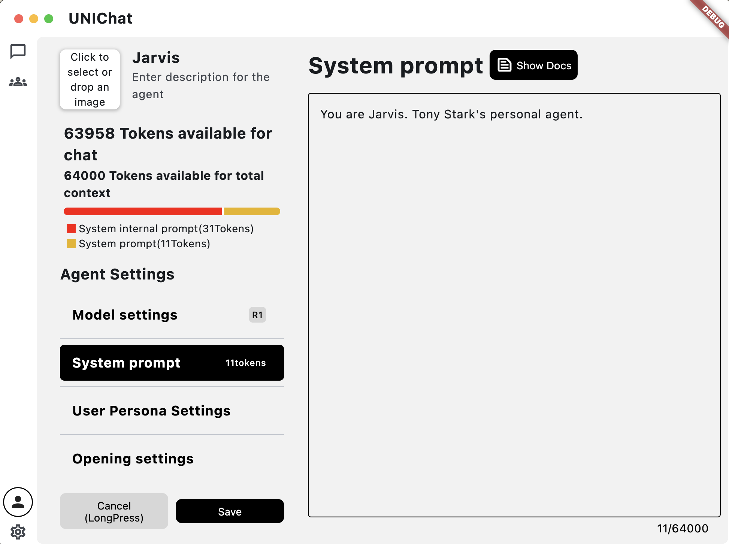Select the highlighted System prompt tab
The width and height of the screenshot is (729, 544).
pos(172,362)
